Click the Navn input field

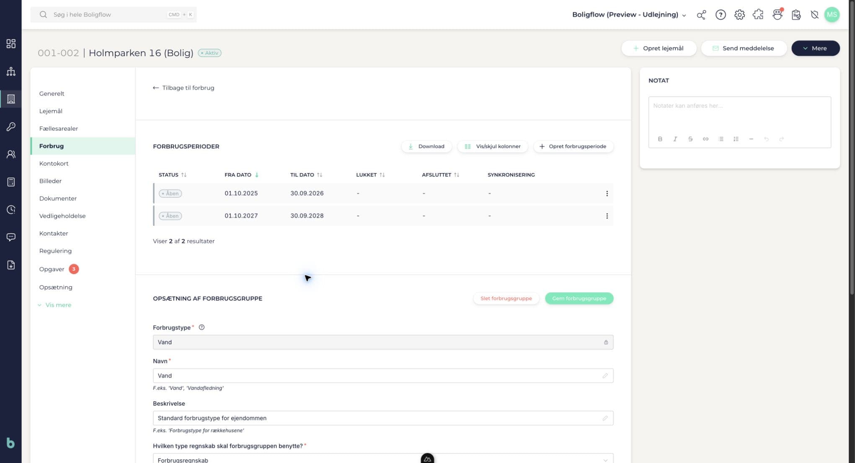tap(383, 375)
